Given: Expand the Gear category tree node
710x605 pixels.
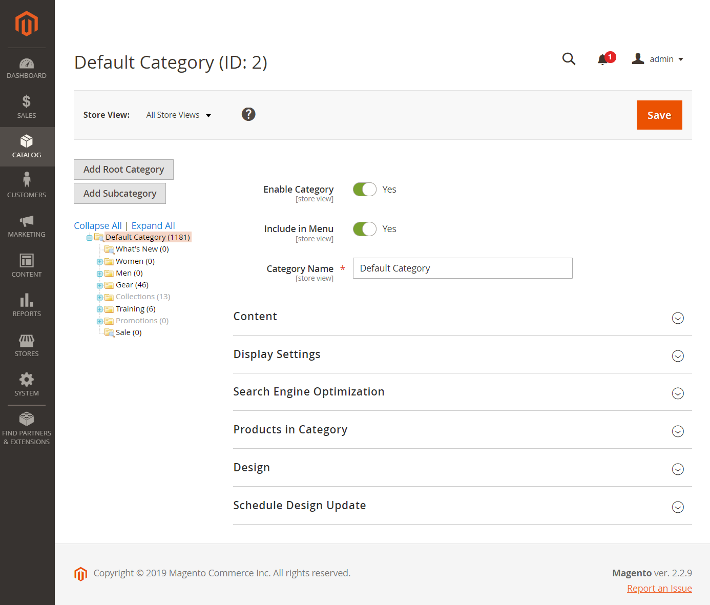Looking at the screenshot, I should [x=99, y=285].
